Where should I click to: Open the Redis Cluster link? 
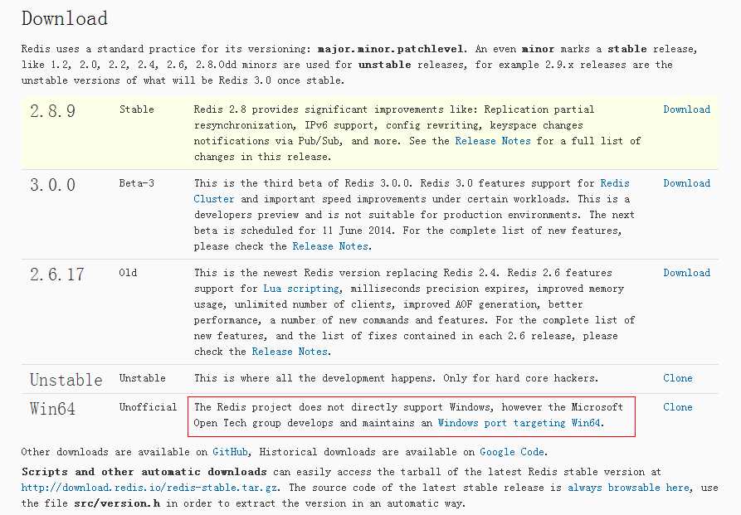[x=411, y=191]
